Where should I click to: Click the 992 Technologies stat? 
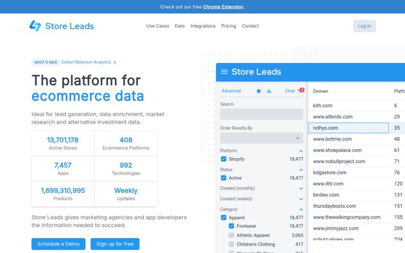click(126, 169)
